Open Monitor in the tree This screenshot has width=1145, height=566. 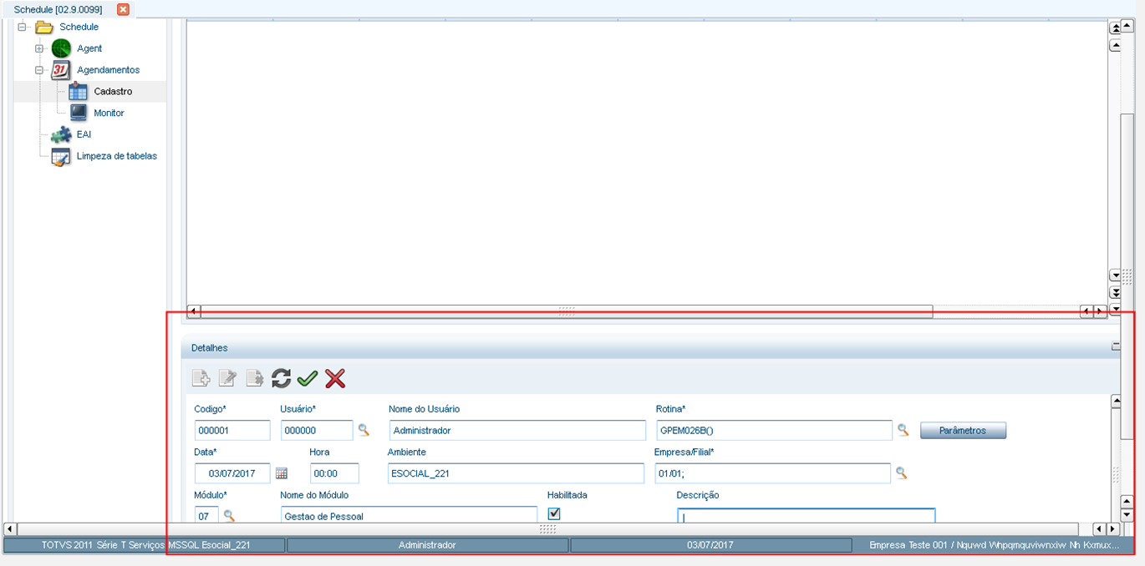point(109,113)
